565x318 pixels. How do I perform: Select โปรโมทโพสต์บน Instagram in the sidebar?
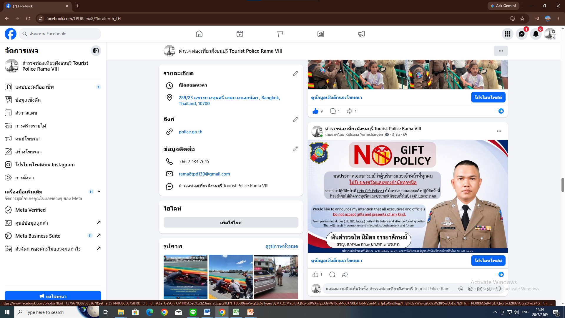pyautogui.click(x=53, y=165)
